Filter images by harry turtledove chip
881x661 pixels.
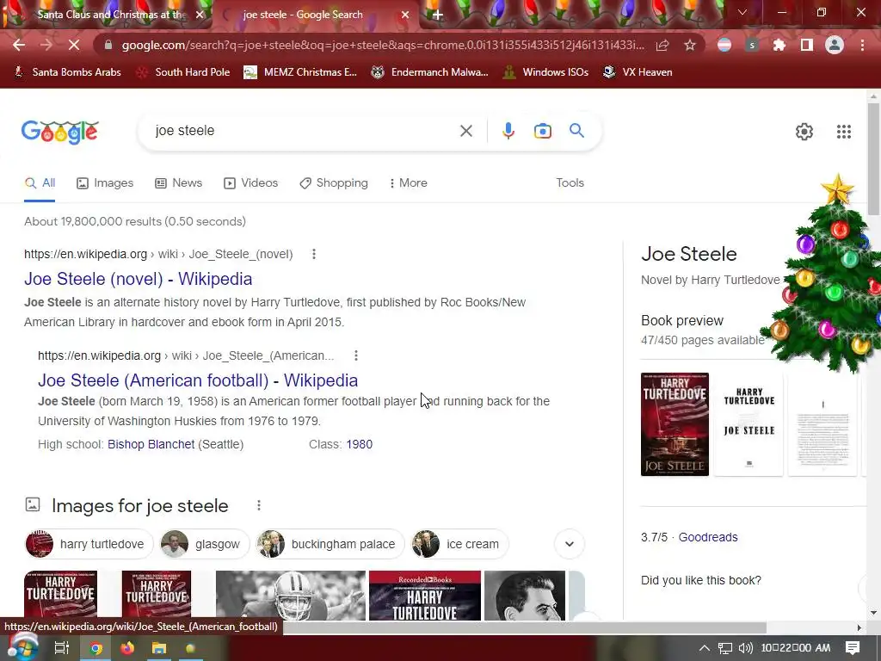(89, 544)
